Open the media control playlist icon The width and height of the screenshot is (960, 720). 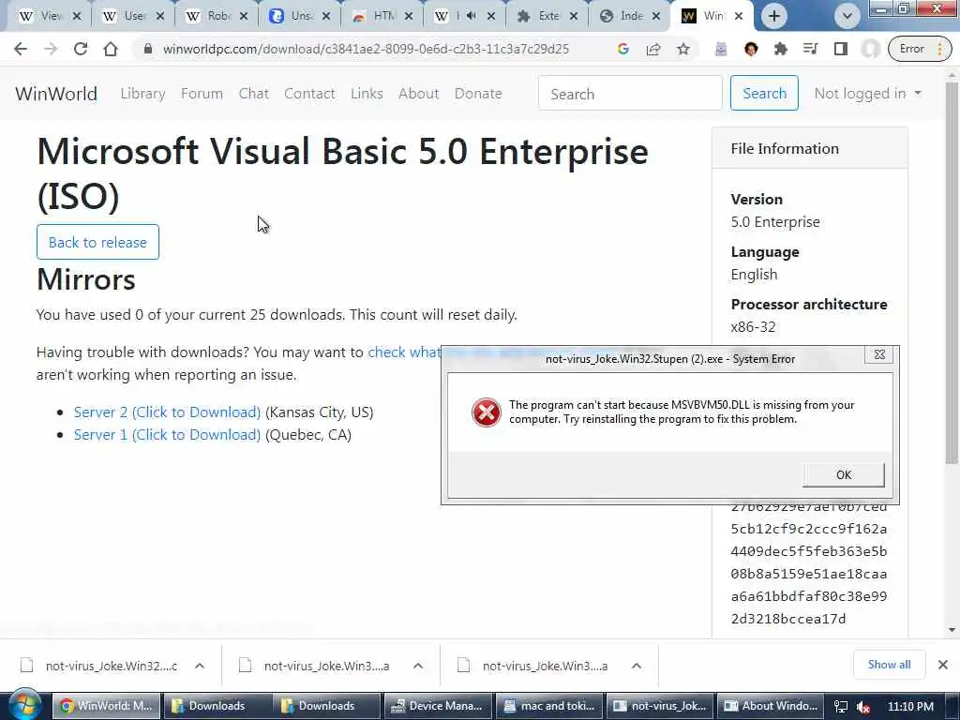pos(811,49)
